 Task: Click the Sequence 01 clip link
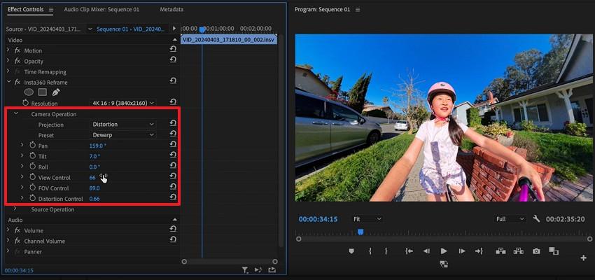130,29
